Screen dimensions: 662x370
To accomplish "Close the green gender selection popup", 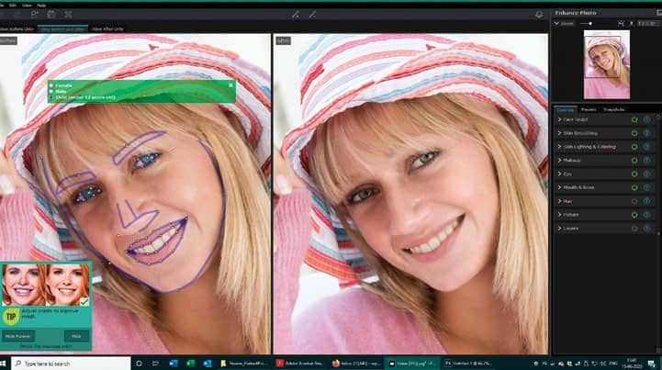I will pyautogui.click(x=231, y=84).
